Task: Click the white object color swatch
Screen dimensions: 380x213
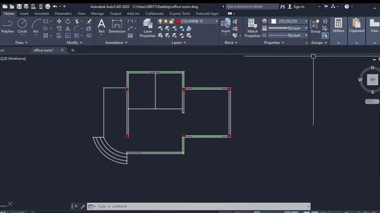Action: click(274, 21)
